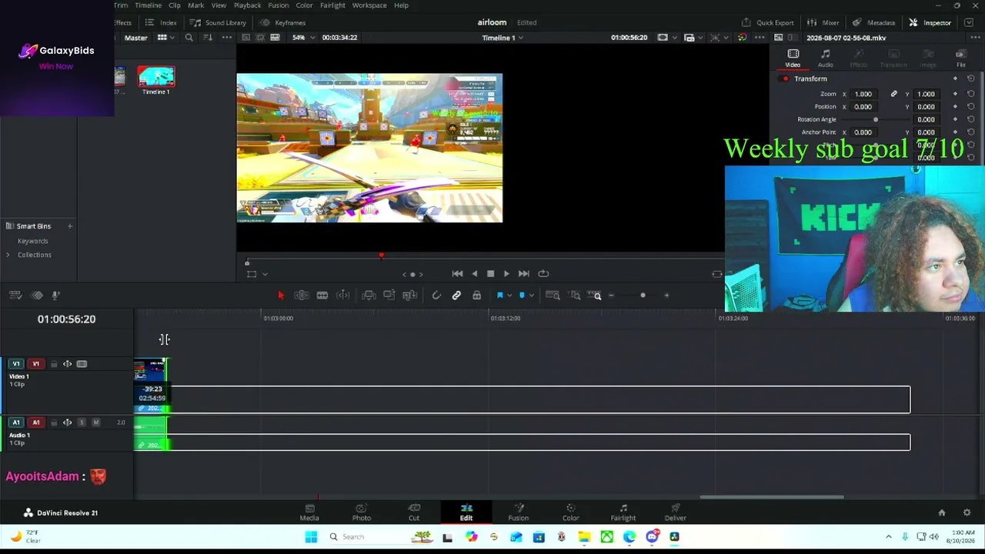Screen dimensions: 985x554
Task: Adjust the Rotation Angle slider
Action: coord(876,119)
